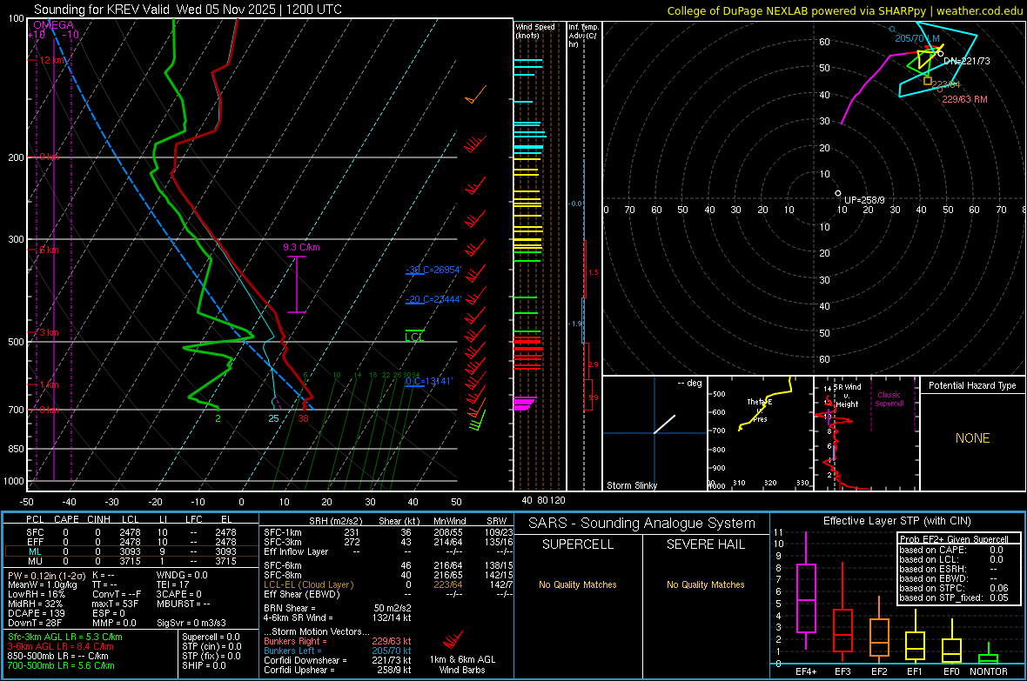This screenshot has width=1027, height=681.
Task: Click the Supercell = 0.0 parameter
Action: click(x=211, y=637)
